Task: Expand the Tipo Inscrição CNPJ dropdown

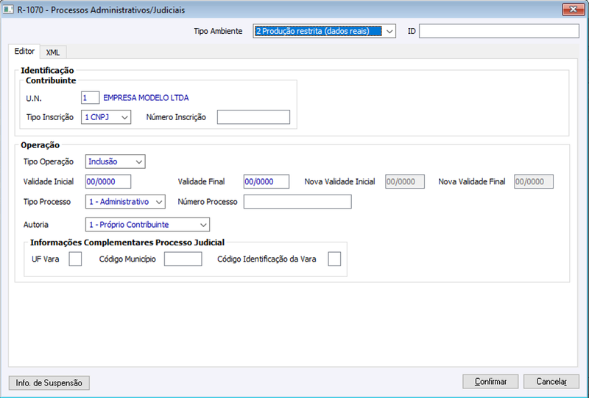Action: 106,117
